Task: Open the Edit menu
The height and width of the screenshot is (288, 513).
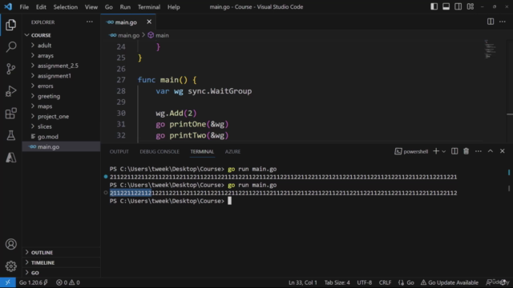Action: [x=41, y=7]
